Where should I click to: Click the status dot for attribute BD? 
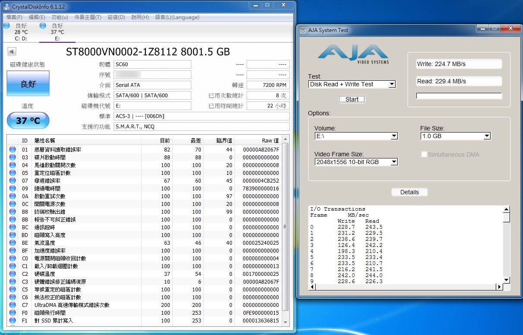13,235
